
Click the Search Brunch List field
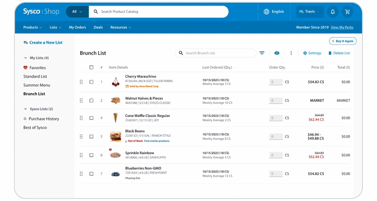(216, 53)
